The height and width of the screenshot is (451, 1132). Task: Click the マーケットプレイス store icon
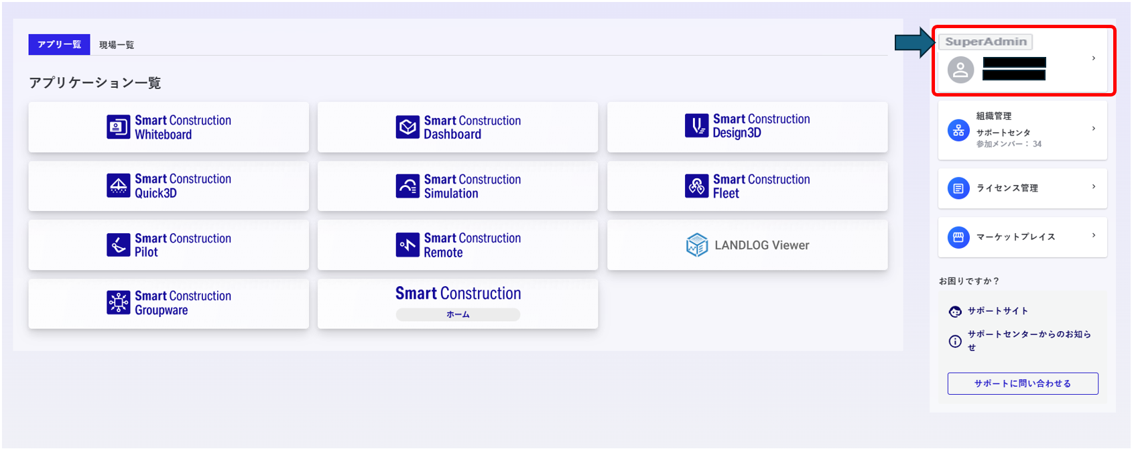coord(958,237)
